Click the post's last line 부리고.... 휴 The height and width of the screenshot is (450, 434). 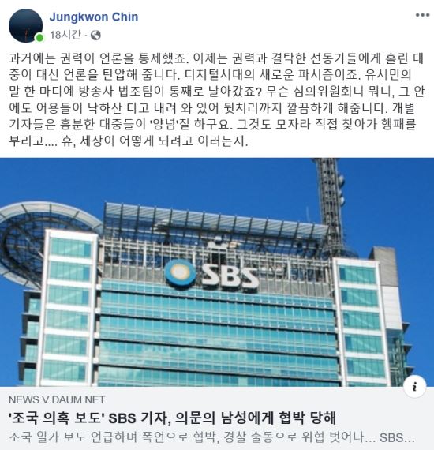pyautogui.click(x=128, y=141)
